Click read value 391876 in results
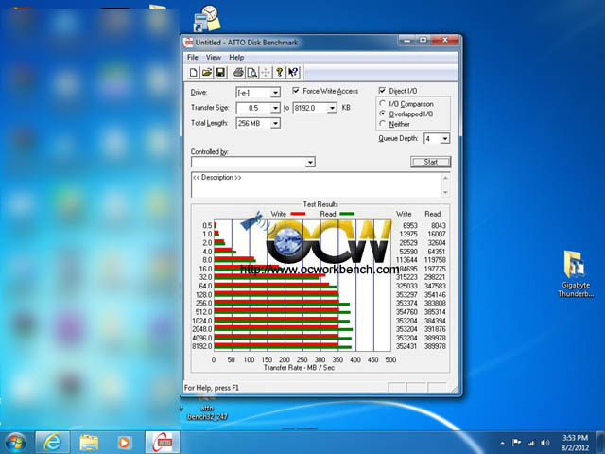This screenshot has height=454, width=605. (435, 329)
